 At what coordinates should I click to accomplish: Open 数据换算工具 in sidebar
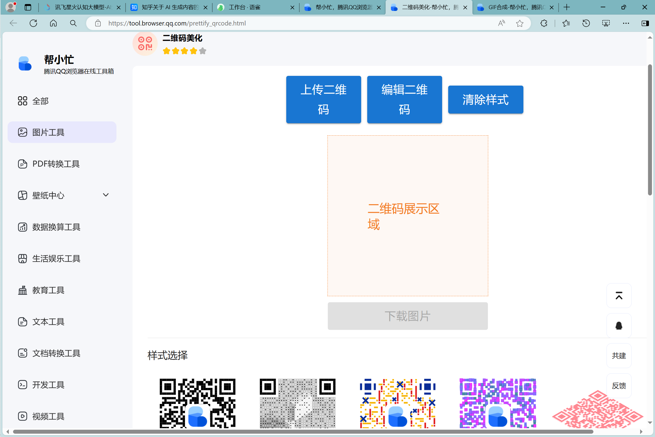[62, 227]
